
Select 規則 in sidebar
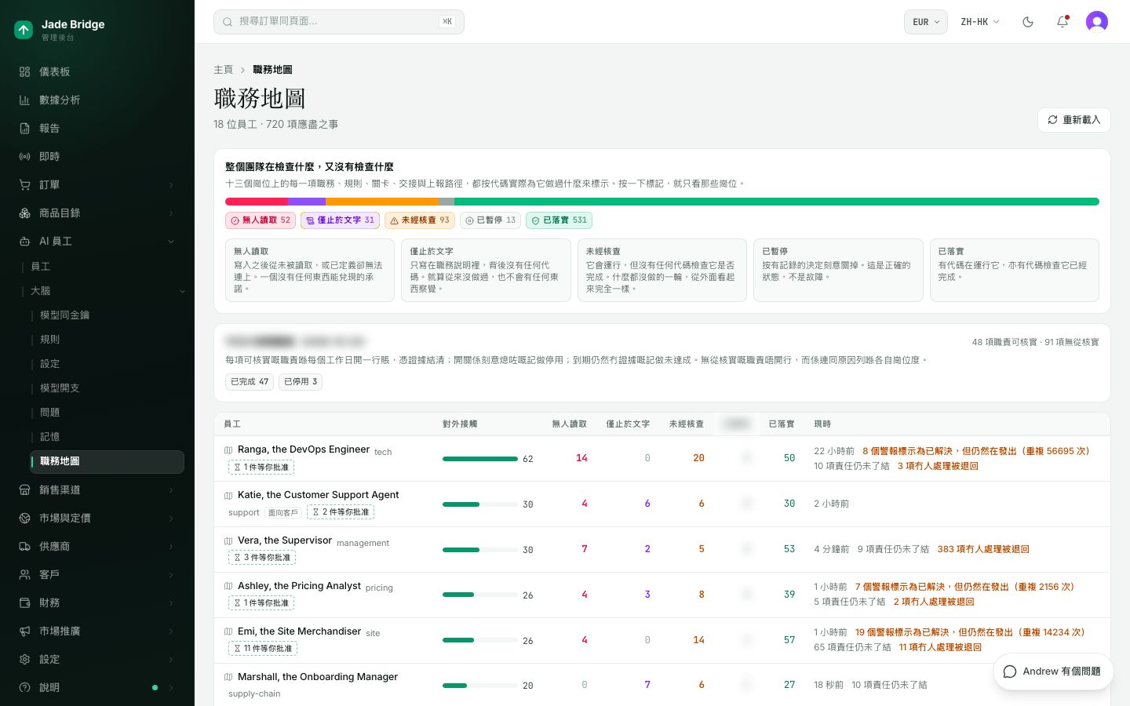(x=108, y=340)
